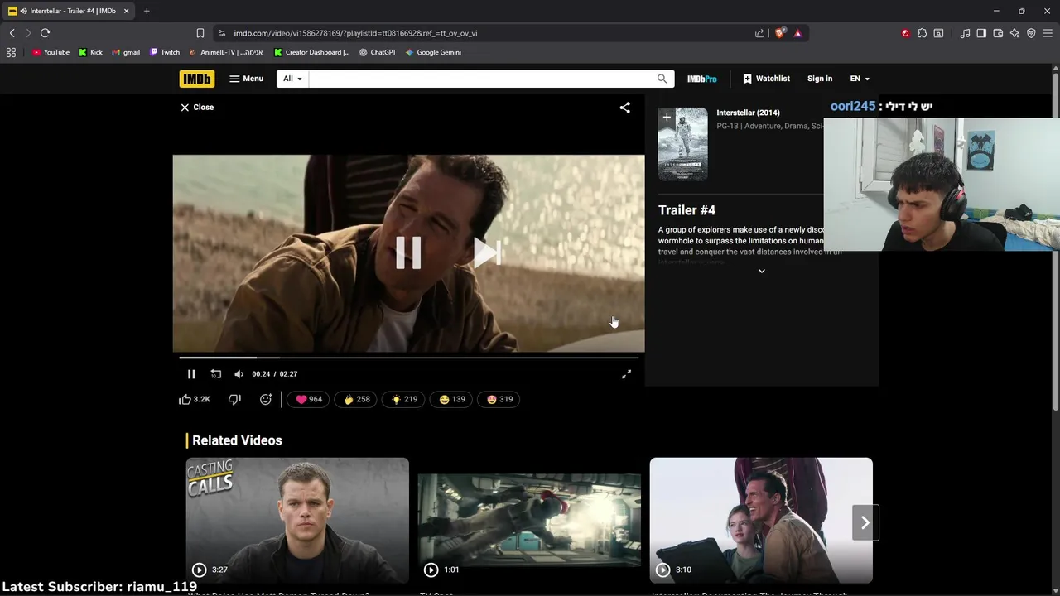View site information icon in address bar

[221, 33]
